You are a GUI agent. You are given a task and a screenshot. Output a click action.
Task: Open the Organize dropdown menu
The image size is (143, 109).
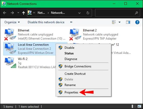12,22
